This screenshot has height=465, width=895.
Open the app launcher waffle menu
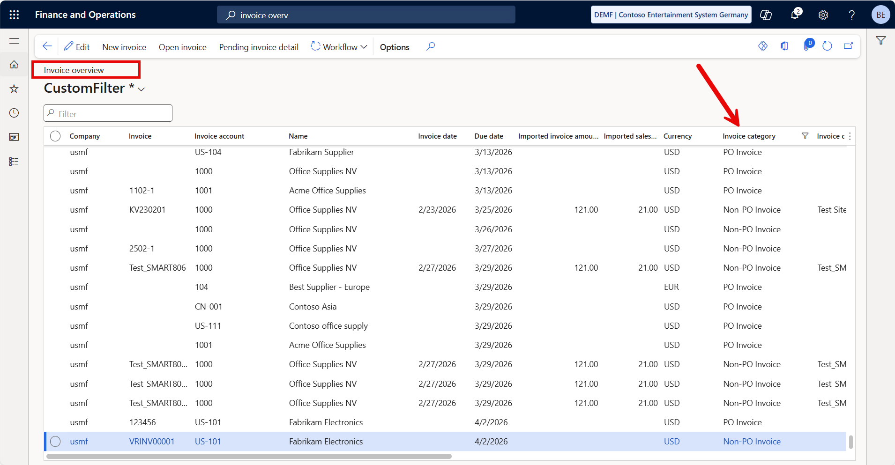point(14,15)
